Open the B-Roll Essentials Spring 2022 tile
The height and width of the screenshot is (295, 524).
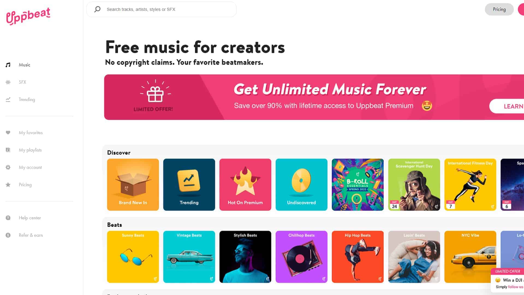coord(358,185)
